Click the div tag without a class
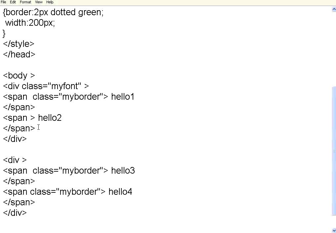Screen dimensions: 336x233 point(15,160)
